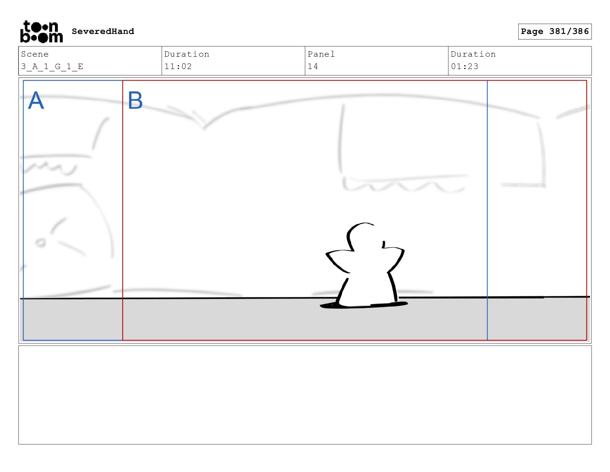Viewport: 610px width, 472px height.
Task: Click the SeveredHand project title
Action: pyautogui.click(x=103, y=31)
